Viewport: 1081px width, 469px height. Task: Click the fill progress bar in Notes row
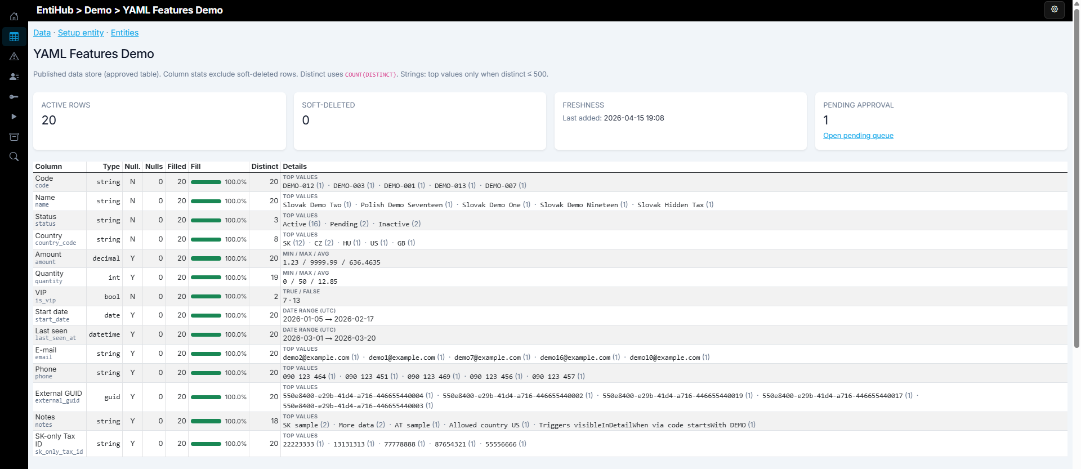[x=206, y=421]
